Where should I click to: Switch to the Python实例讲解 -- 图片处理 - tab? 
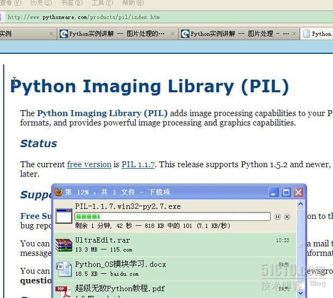tap(238, 34)
